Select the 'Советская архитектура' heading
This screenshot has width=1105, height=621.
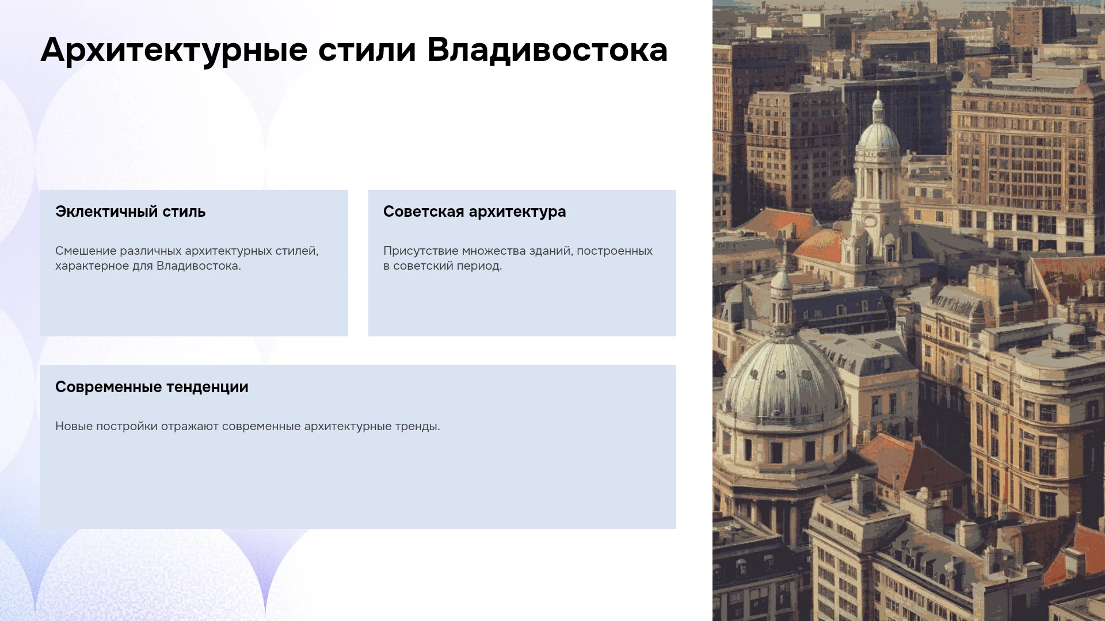pos(474,212)
